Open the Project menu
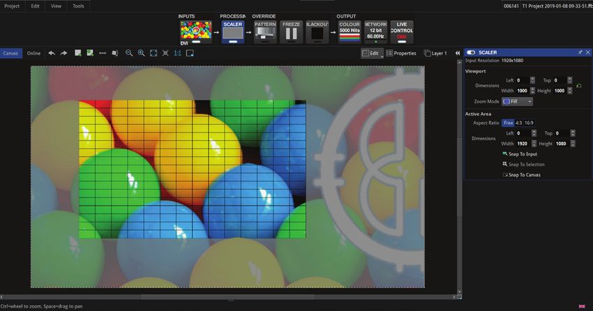This screenshot has width=593, height=311. [x=12, y=6]
